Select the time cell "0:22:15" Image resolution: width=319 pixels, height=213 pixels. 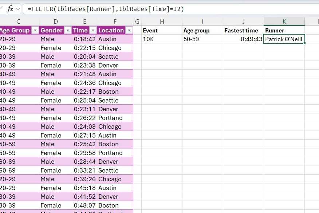pyautogui.click(x=84, y=48)
